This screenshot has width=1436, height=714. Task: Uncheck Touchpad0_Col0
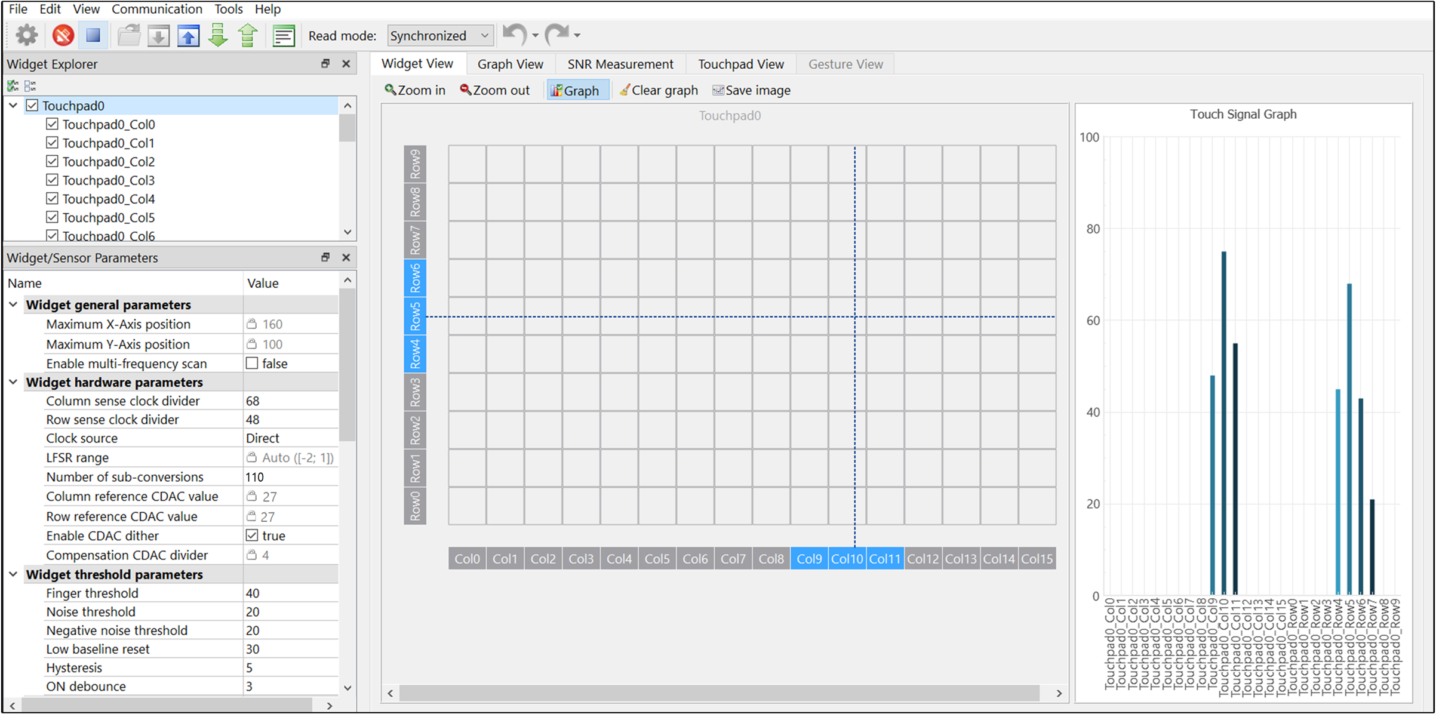tap(52, 124)
